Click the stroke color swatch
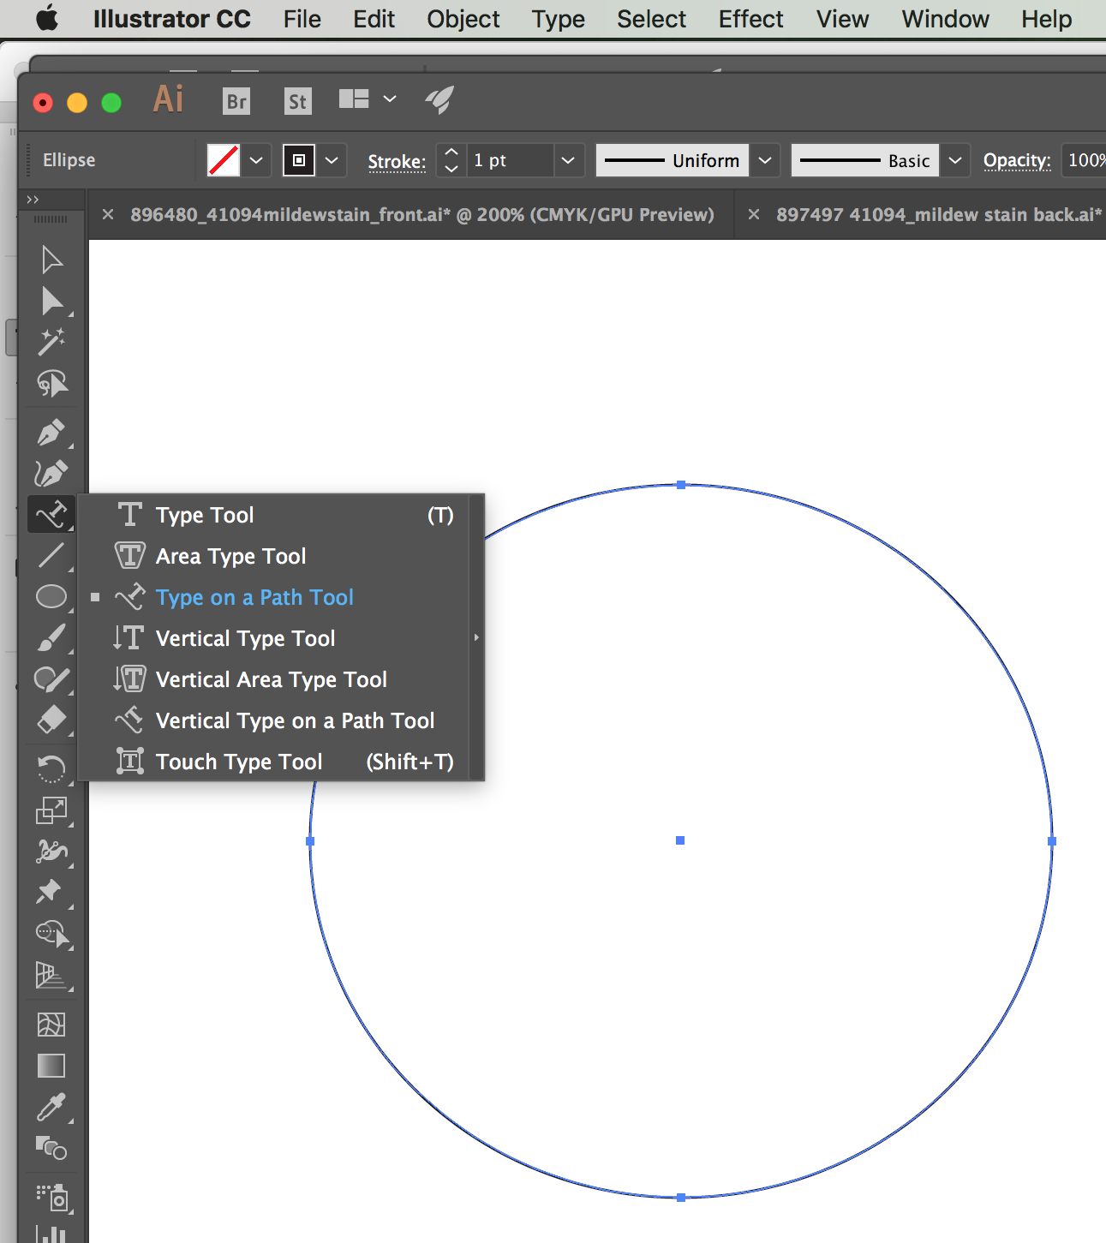1106x1243 pixels. (299, 160)
